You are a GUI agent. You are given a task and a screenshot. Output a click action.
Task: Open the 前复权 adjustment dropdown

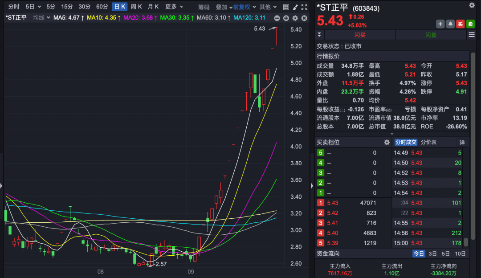click(242, 7)
